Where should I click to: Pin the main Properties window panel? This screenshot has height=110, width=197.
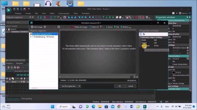coord(187,17)
